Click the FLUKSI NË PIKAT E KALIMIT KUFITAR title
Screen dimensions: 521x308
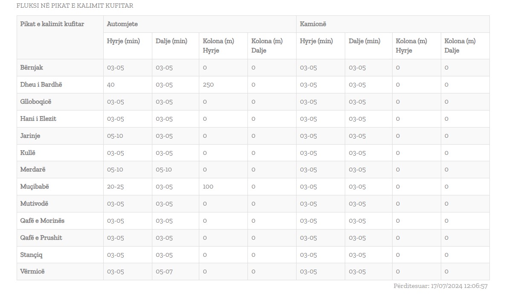(x=75, y=6)
